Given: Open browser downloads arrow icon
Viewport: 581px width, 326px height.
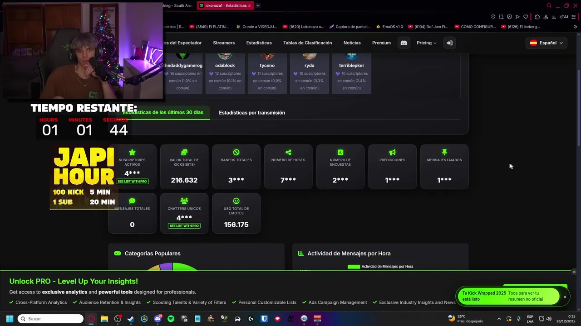Looking at the screenshot, I should [554, 17].
